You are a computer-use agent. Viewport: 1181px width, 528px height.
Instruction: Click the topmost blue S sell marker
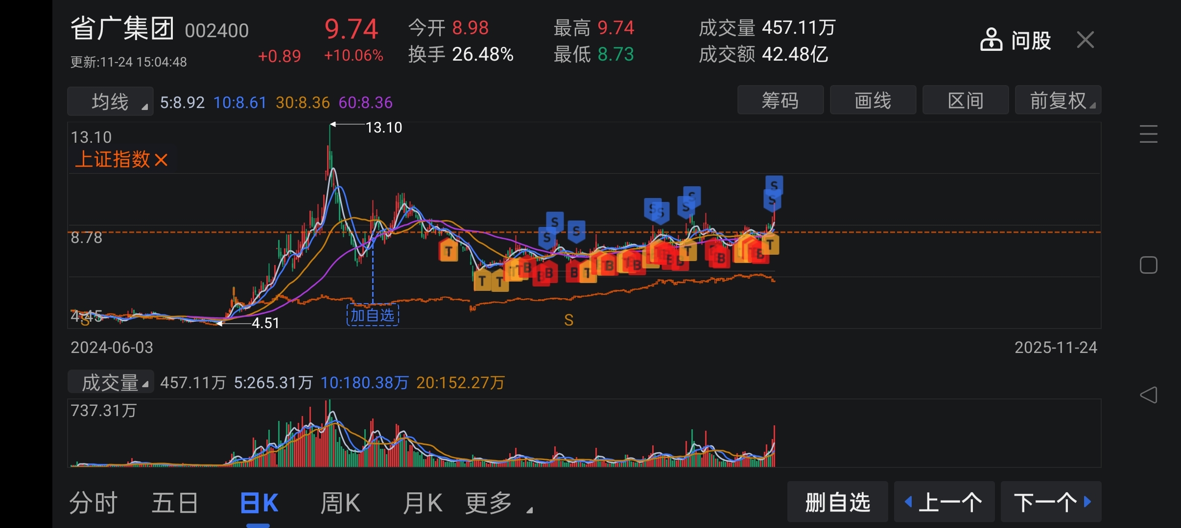point(774,185)
